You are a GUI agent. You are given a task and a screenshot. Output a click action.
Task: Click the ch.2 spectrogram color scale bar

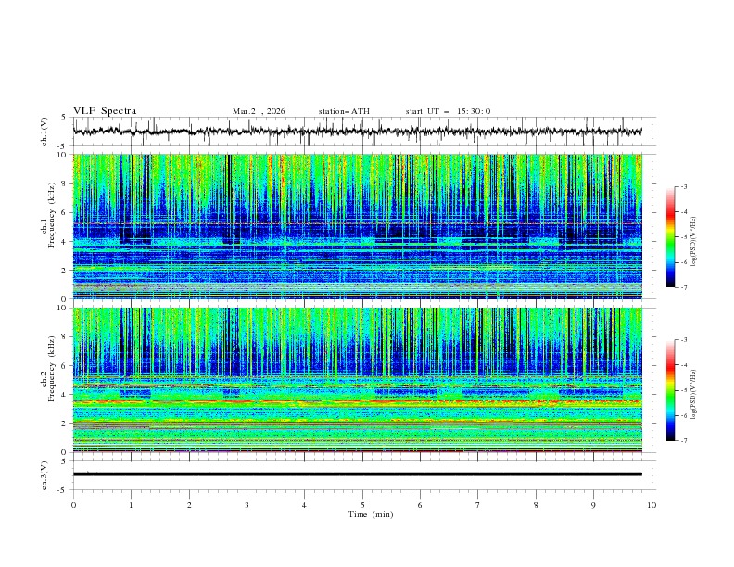(x=671, y=390)
